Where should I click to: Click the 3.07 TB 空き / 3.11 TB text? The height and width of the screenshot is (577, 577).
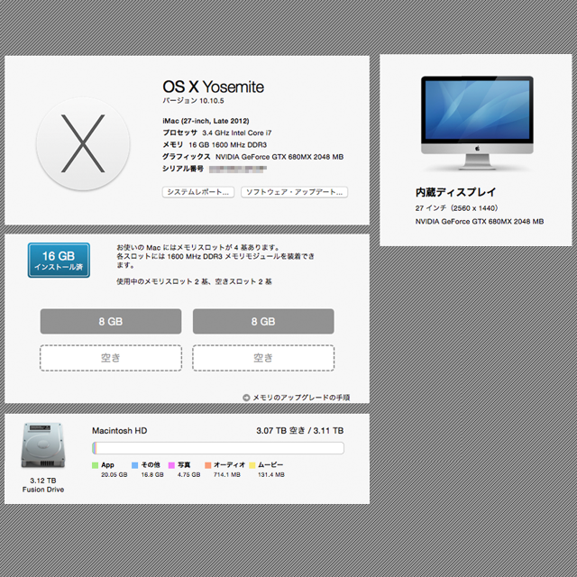point(300,431)
